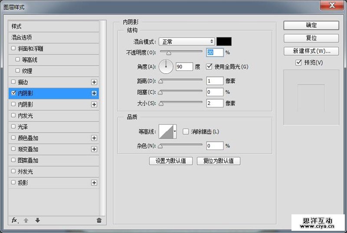This screenshot has width=347, height=233.
Task: Click the angle dial control
Action: [x=166, y=66]
